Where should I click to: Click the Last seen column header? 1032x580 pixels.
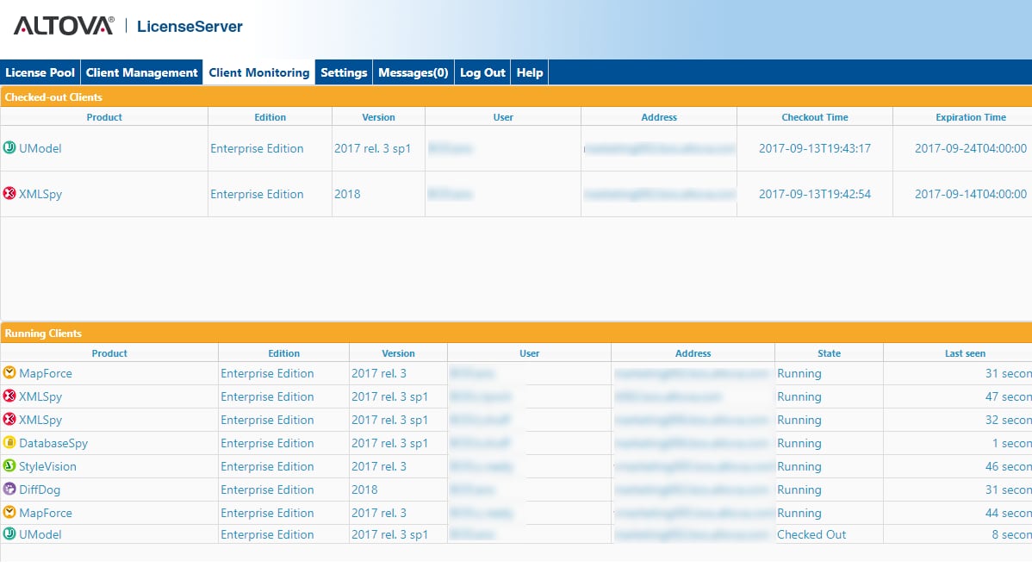click(965, 353)
